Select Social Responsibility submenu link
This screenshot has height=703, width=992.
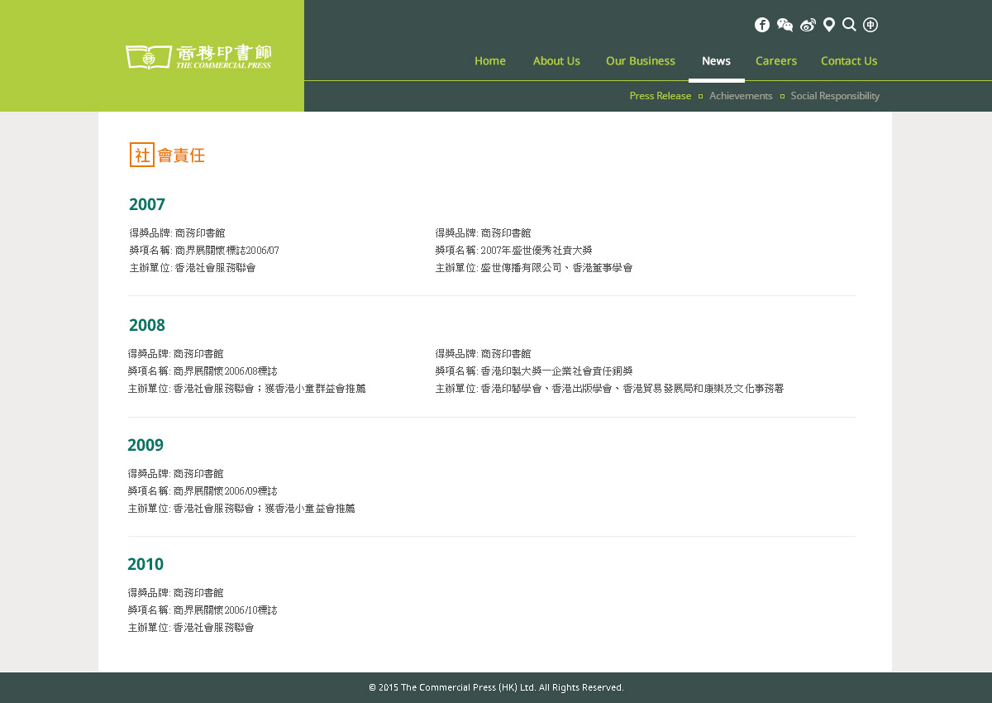[835, 96]
